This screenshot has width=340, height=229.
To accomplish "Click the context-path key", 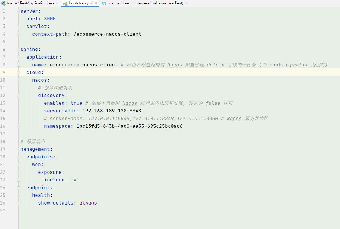I will 50,34.
